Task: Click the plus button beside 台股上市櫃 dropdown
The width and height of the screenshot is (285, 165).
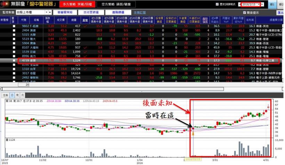Action: pos(50,12)
